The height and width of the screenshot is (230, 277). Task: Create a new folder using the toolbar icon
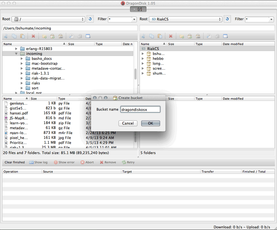(x=44, y=36)
